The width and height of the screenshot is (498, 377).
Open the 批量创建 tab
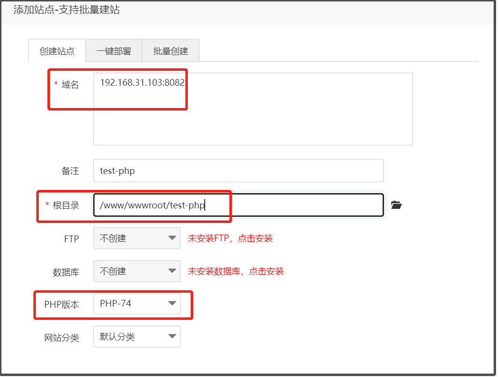(x=170, y=51)
